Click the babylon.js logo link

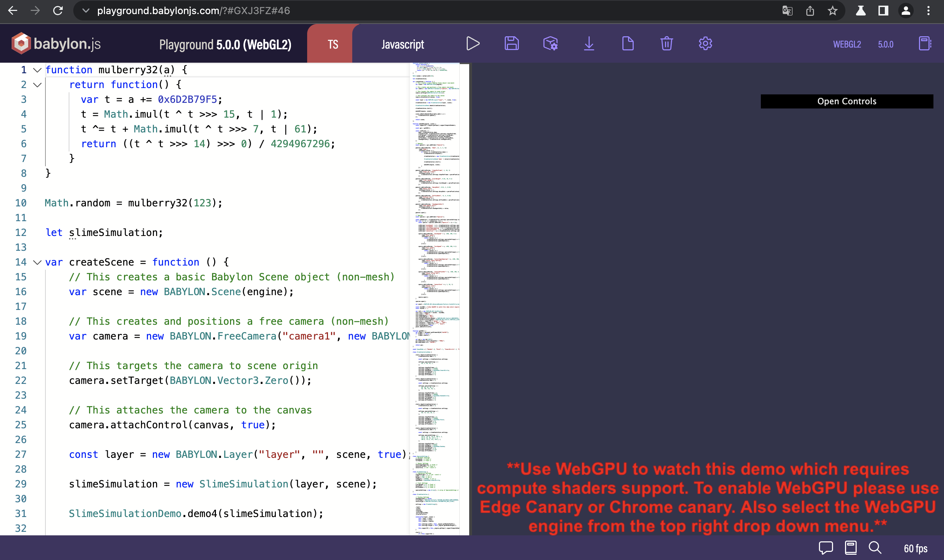click(x=57, y=44)
